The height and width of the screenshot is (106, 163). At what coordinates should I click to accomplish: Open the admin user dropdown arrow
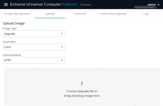(x=159, y=5)
